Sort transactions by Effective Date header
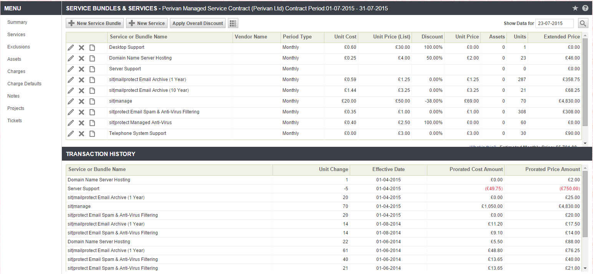Viewport: 593px width, 274px height. pyautogui.click(x=389, y=170)
